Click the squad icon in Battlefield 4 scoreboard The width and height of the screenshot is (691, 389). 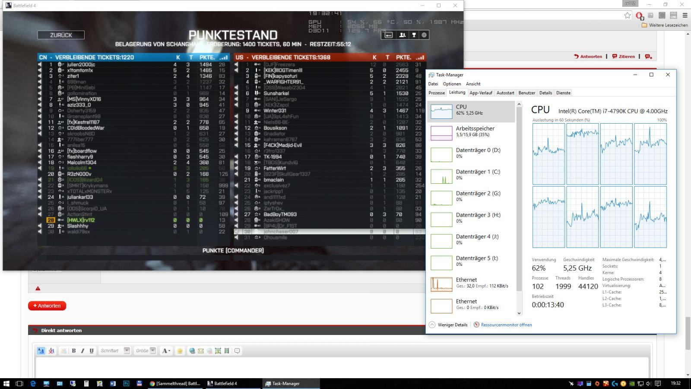[403, 35]
